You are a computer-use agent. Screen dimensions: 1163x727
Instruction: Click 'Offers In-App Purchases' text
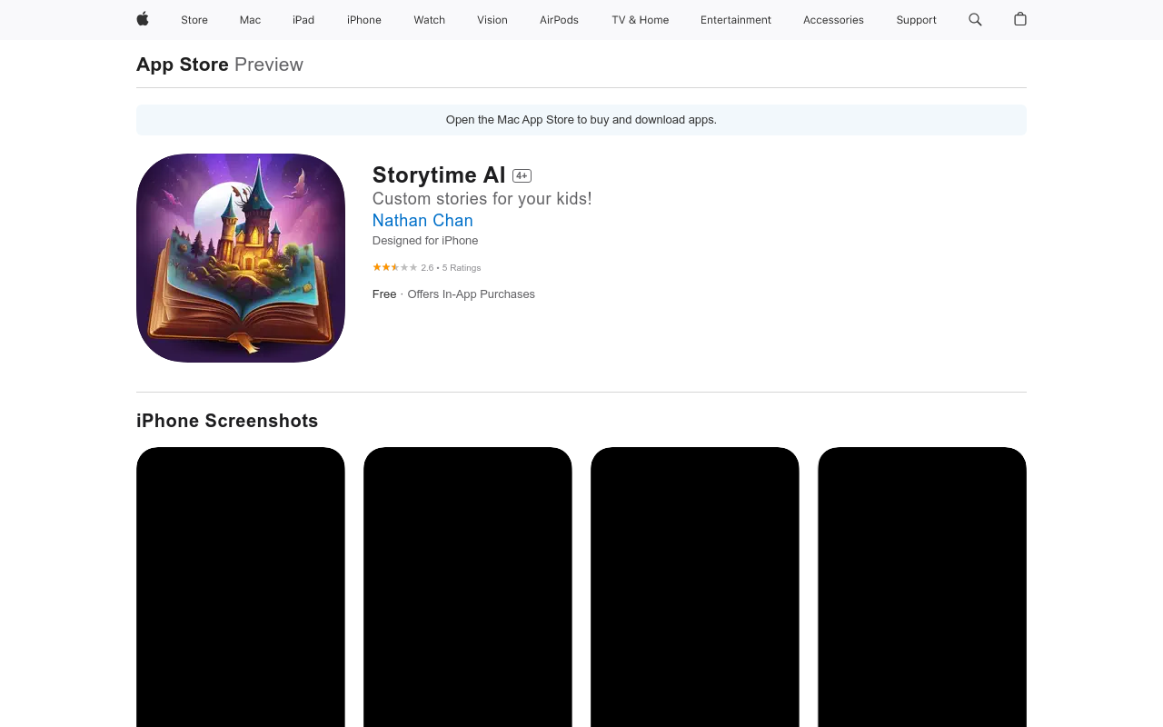471,294
